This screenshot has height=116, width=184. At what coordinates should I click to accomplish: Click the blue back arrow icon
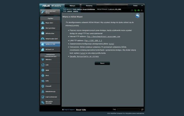[138, 16]
